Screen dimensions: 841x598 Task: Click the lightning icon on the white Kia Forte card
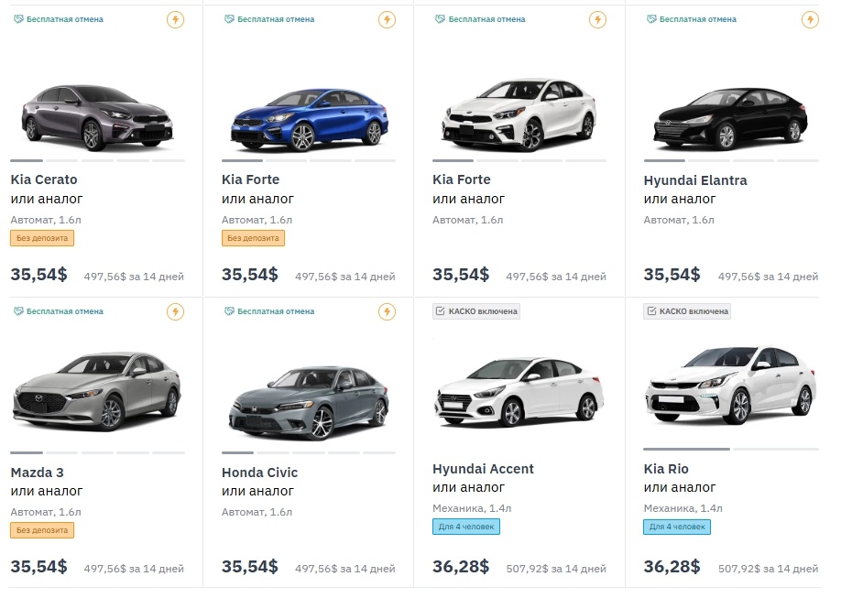tap(597, 19)
